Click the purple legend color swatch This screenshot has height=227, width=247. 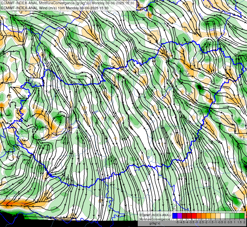180,216
